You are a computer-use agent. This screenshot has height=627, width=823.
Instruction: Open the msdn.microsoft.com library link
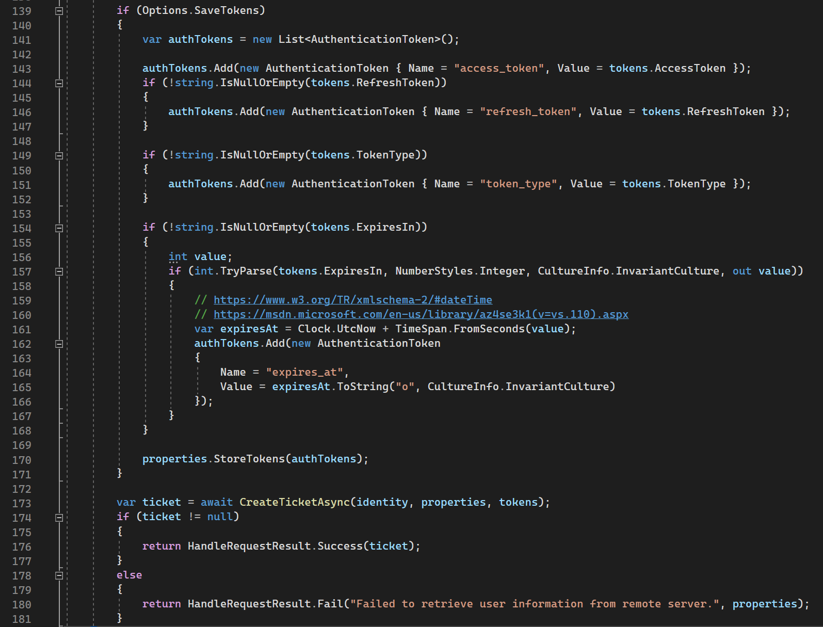421,314
